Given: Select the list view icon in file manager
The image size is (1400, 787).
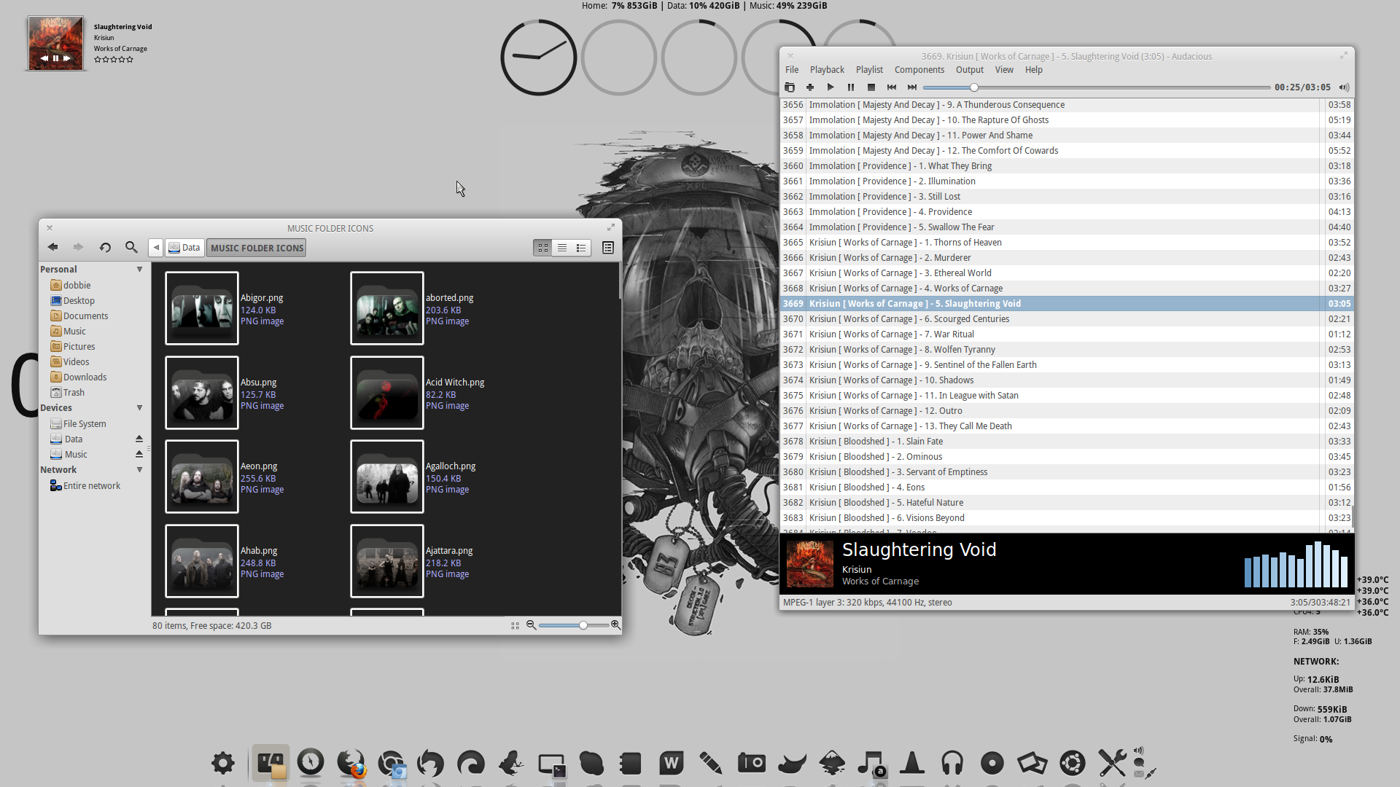Looking at the screenshot, I should [561, 248].
